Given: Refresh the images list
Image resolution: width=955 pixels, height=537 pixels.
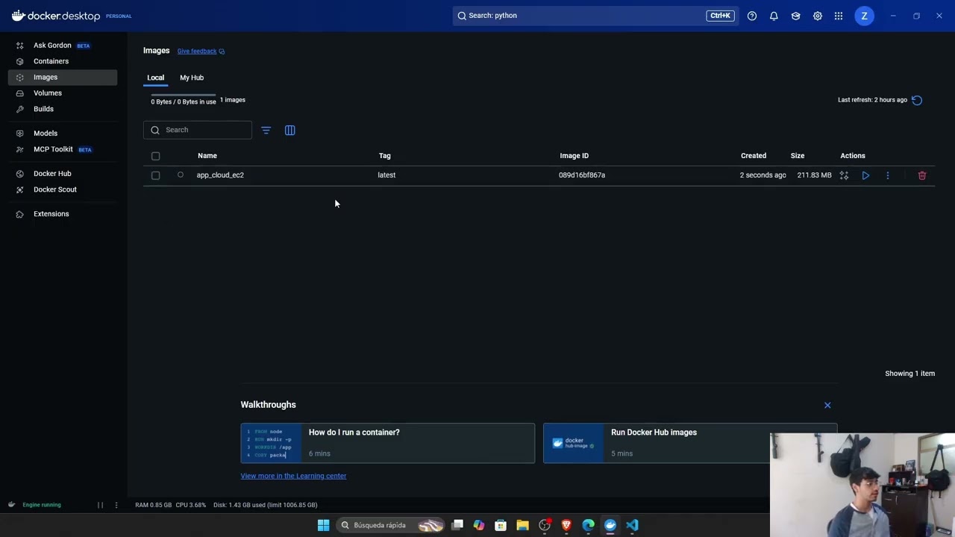Looking at the screenshot, I should [x=917, y=100].
